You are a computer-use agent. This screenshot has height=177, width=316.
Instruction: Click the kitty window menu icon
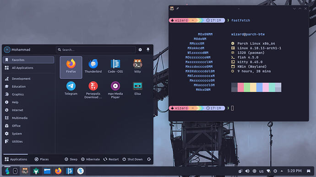click(x=172, y=8)
